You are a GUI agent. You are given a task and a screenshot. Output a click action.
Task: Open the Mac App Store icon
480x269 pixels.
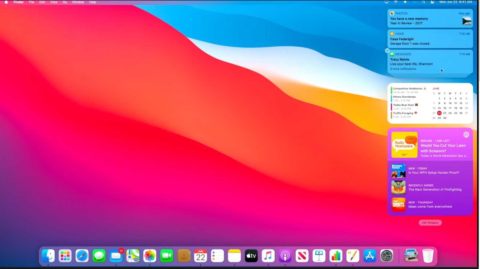pos(370,256)
